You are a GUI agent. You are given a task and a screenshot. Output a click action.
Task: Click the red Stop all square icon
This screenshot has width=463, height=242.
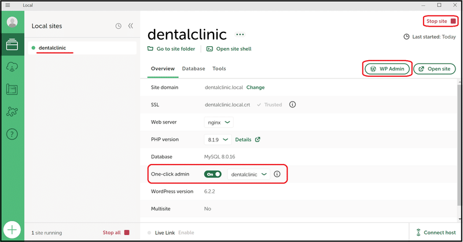pos(127,232)
